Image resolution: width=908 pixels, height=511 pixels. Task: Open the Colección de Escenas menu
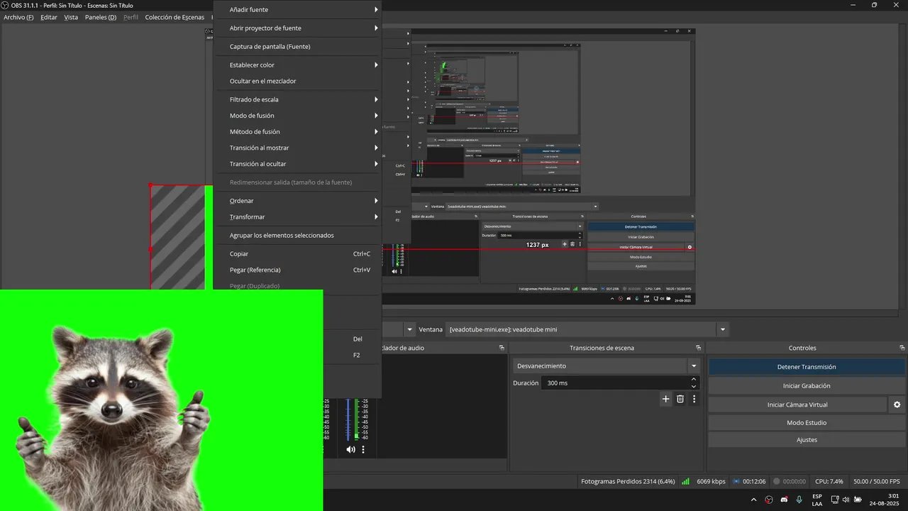click(175, 17)
